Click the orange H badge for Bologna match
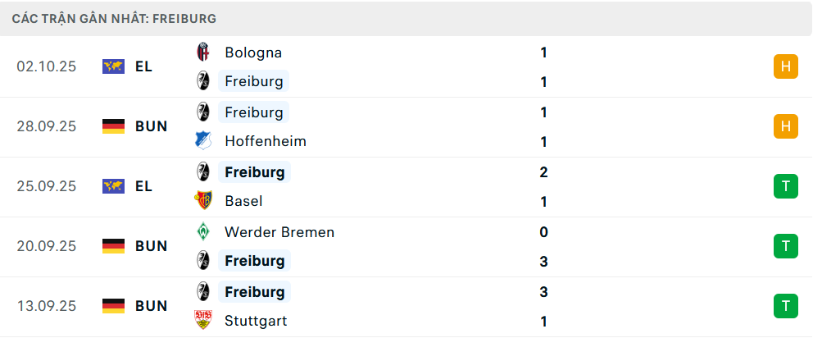Screen dimensions: 813x338 (x=785, y=66)
